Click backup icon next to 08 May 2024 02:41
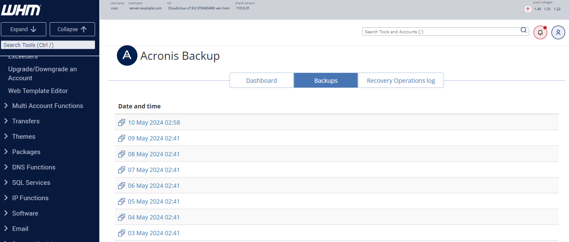The height and width of the screenshot is (242, 569). 122,154
